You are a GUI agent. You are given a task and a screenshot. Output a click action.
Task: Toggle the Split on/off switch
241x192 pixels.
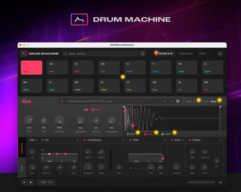point(86,110)
